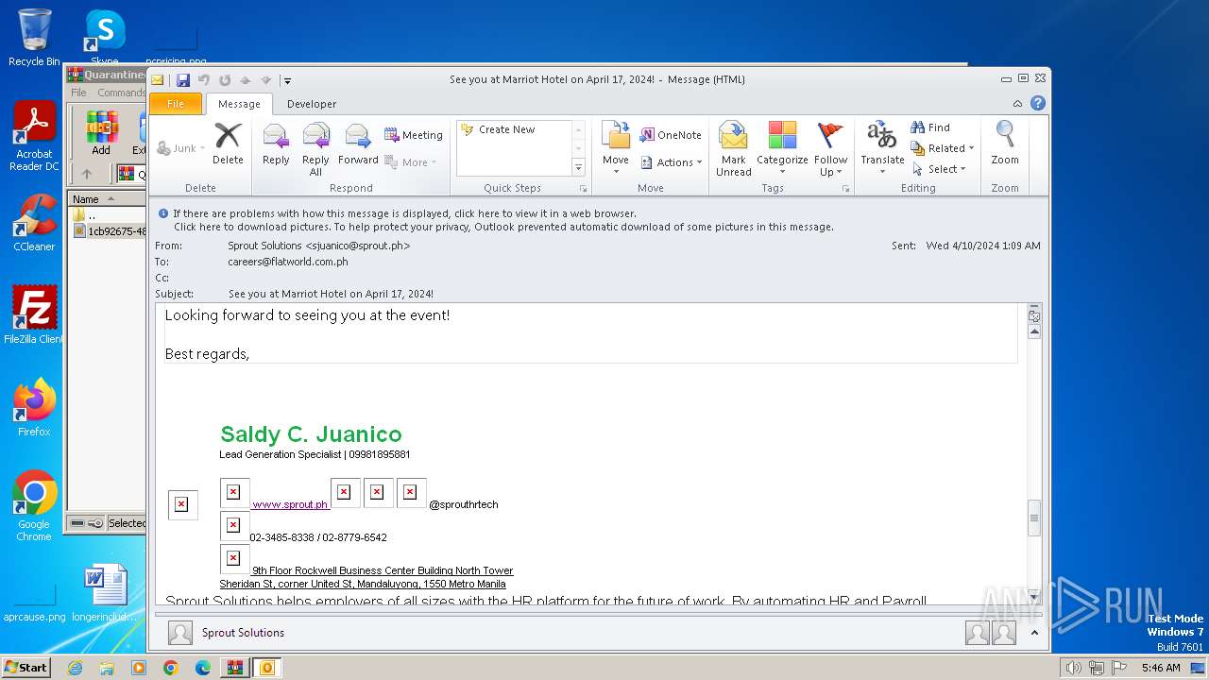This screenshot has height=680, width=1209.
Task: Launch Firefox from the desktop
Action: [x=34, y=407]
